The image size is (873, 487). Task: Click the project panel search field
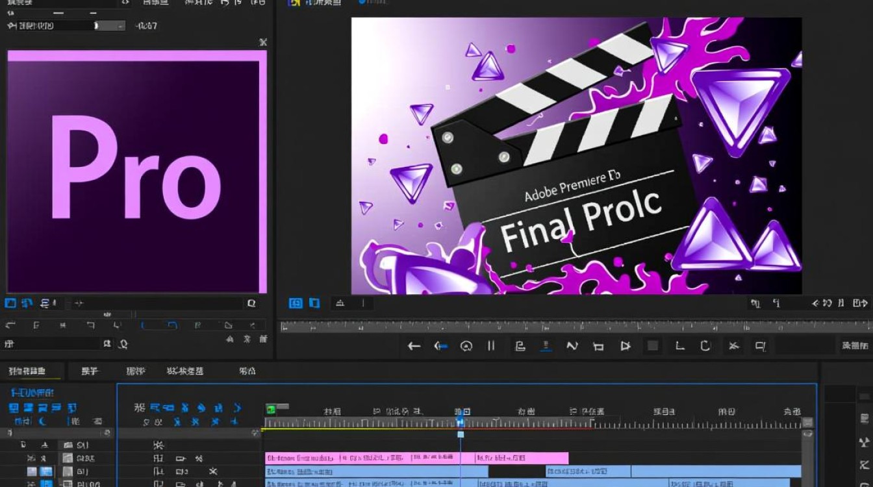[x=52, y=343]
